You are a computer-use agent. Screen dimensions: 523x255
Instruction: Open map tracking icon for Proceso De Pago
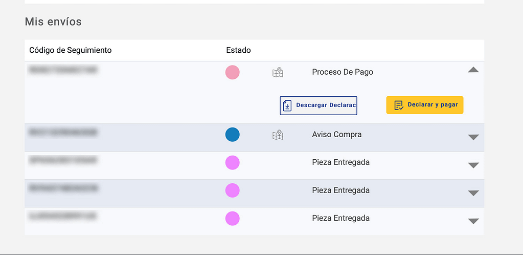[278, 72]
